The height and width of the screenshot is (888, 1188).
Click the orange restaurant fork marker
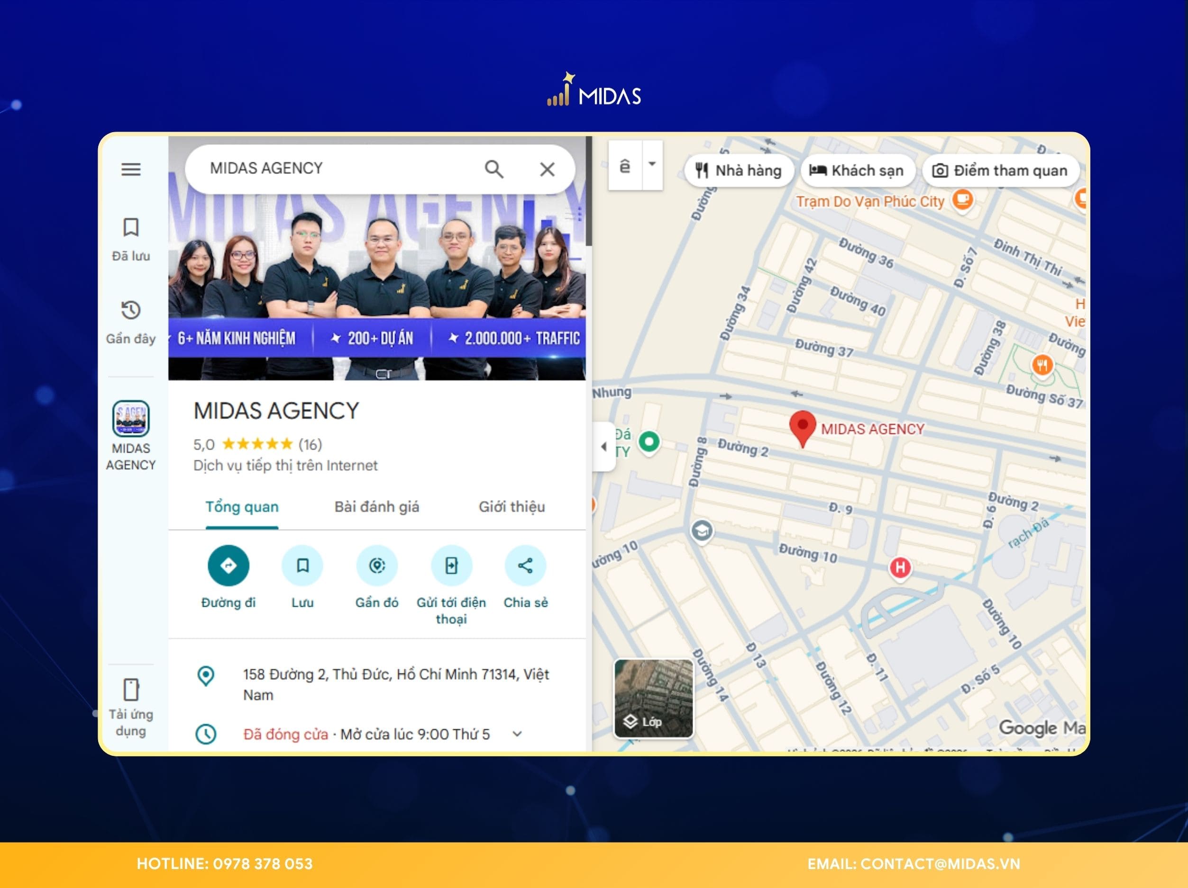point(1042,366)
